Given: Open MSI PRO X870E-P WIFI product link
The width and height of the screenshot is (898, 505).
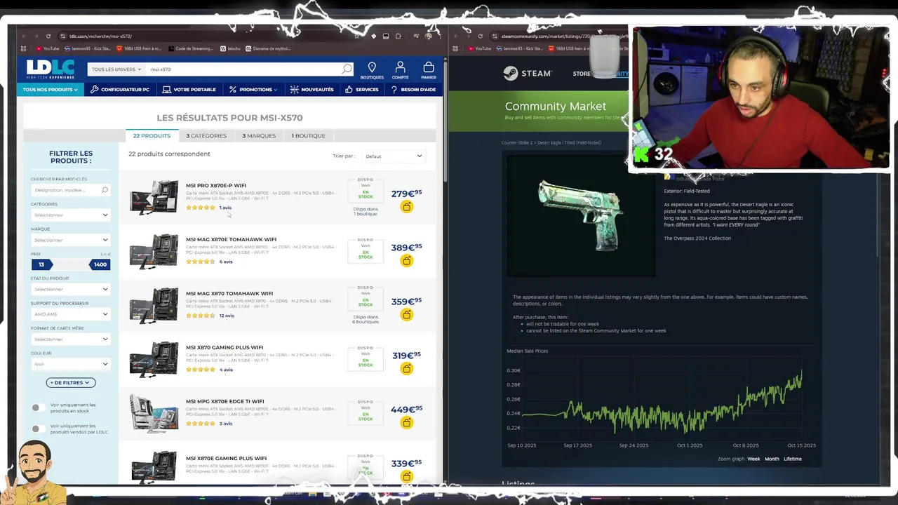Looking at the screenshot, I should pos(216,185).
